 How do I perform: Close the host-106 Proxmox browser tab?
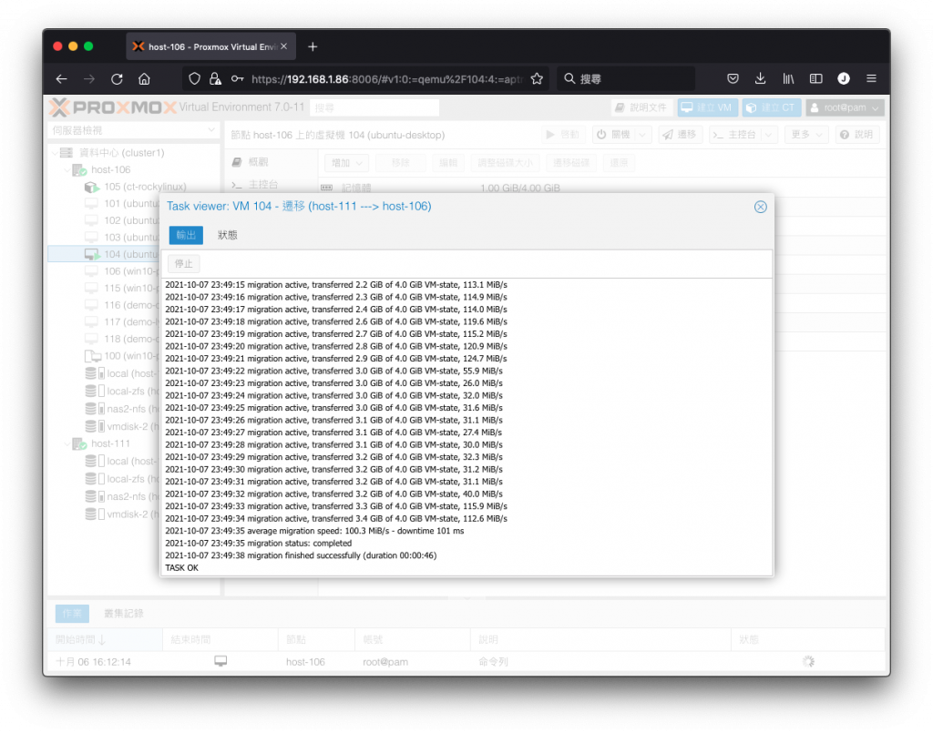(x=284, y=46)
